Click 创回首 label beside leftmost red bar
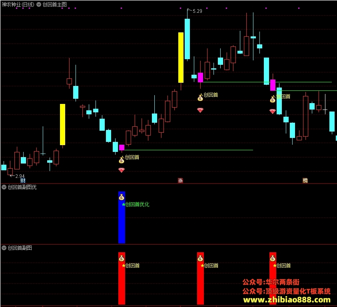Viewport: 337px width, 307px height. coord(132,265)
